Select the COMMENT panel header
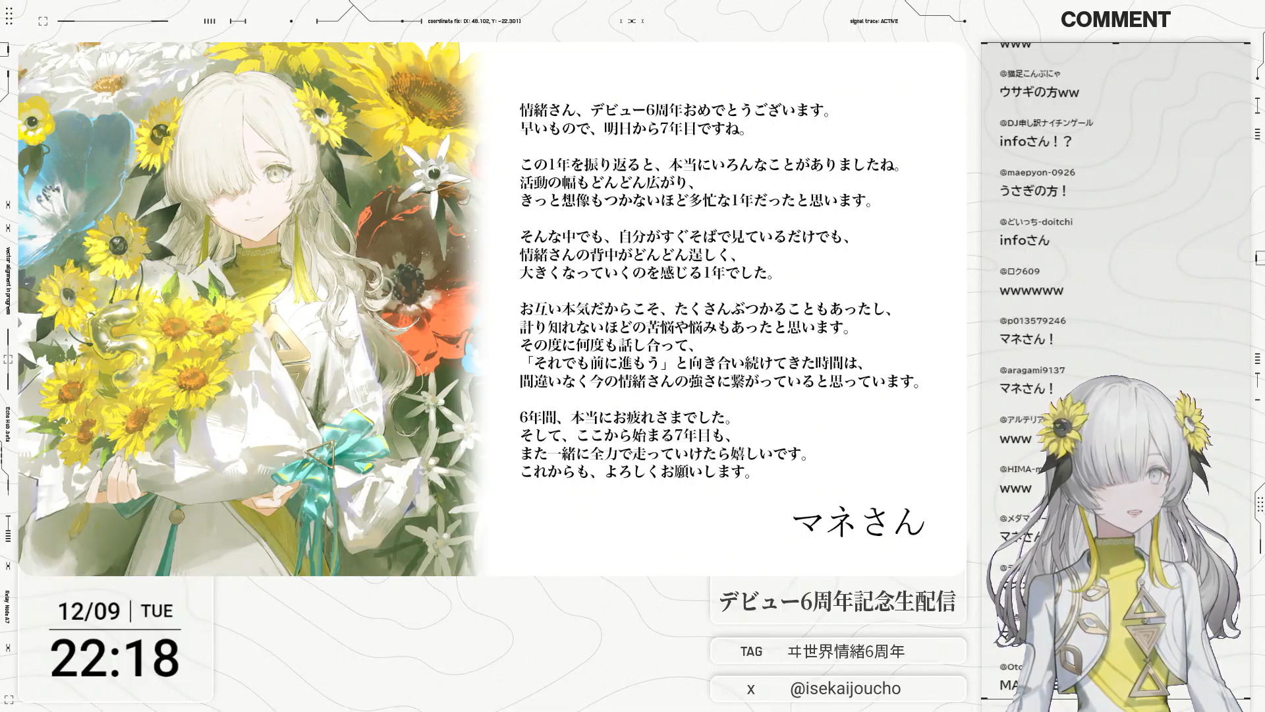The height and width of the screenshot is (712, 1265). click(x=1115, y=20)
